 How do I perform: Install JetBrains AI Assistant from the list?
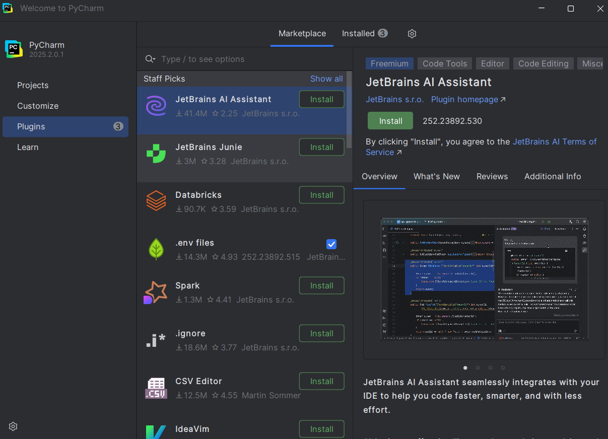(x=322, y=99)
